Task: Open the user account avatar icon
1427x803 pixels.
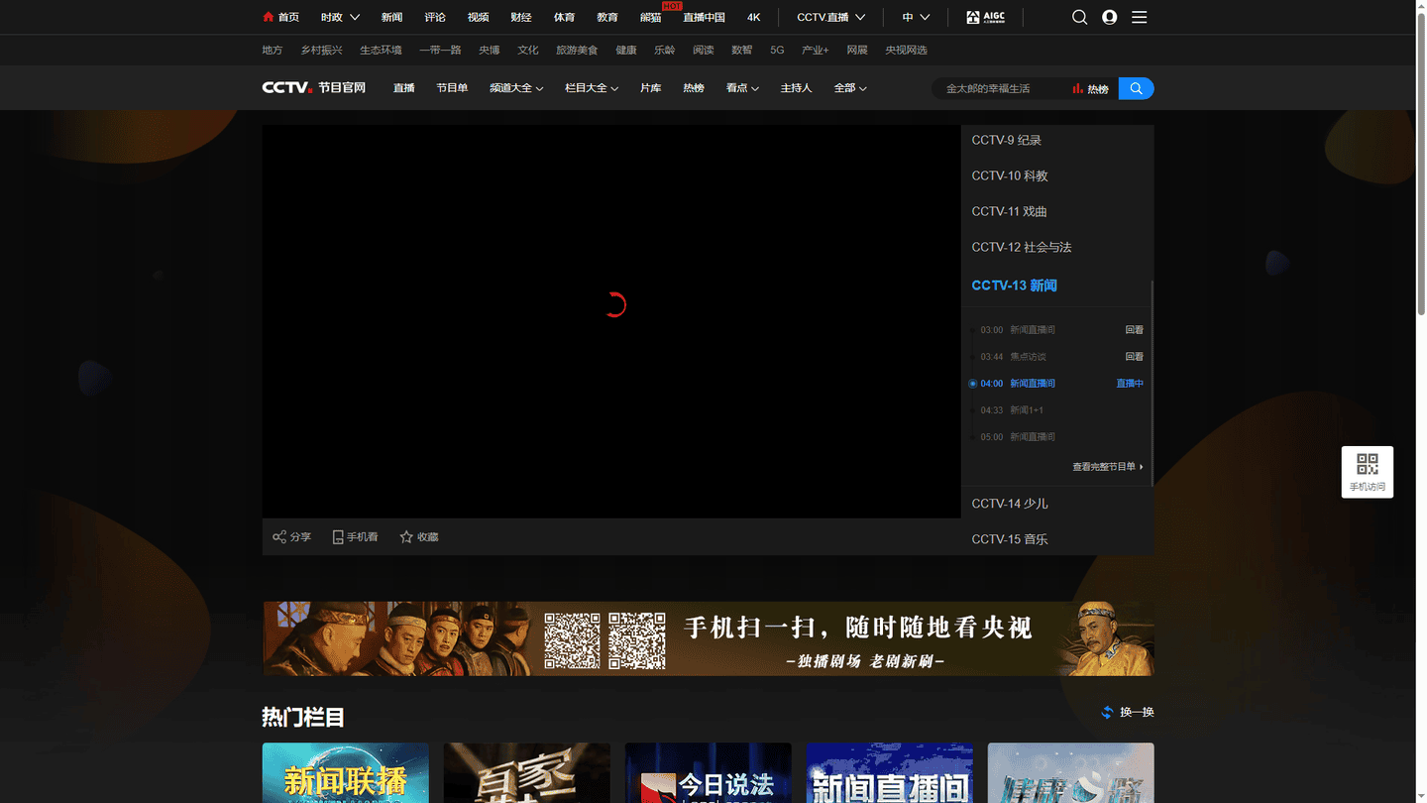Action: pyautogui.click(x=1110, y=17)
